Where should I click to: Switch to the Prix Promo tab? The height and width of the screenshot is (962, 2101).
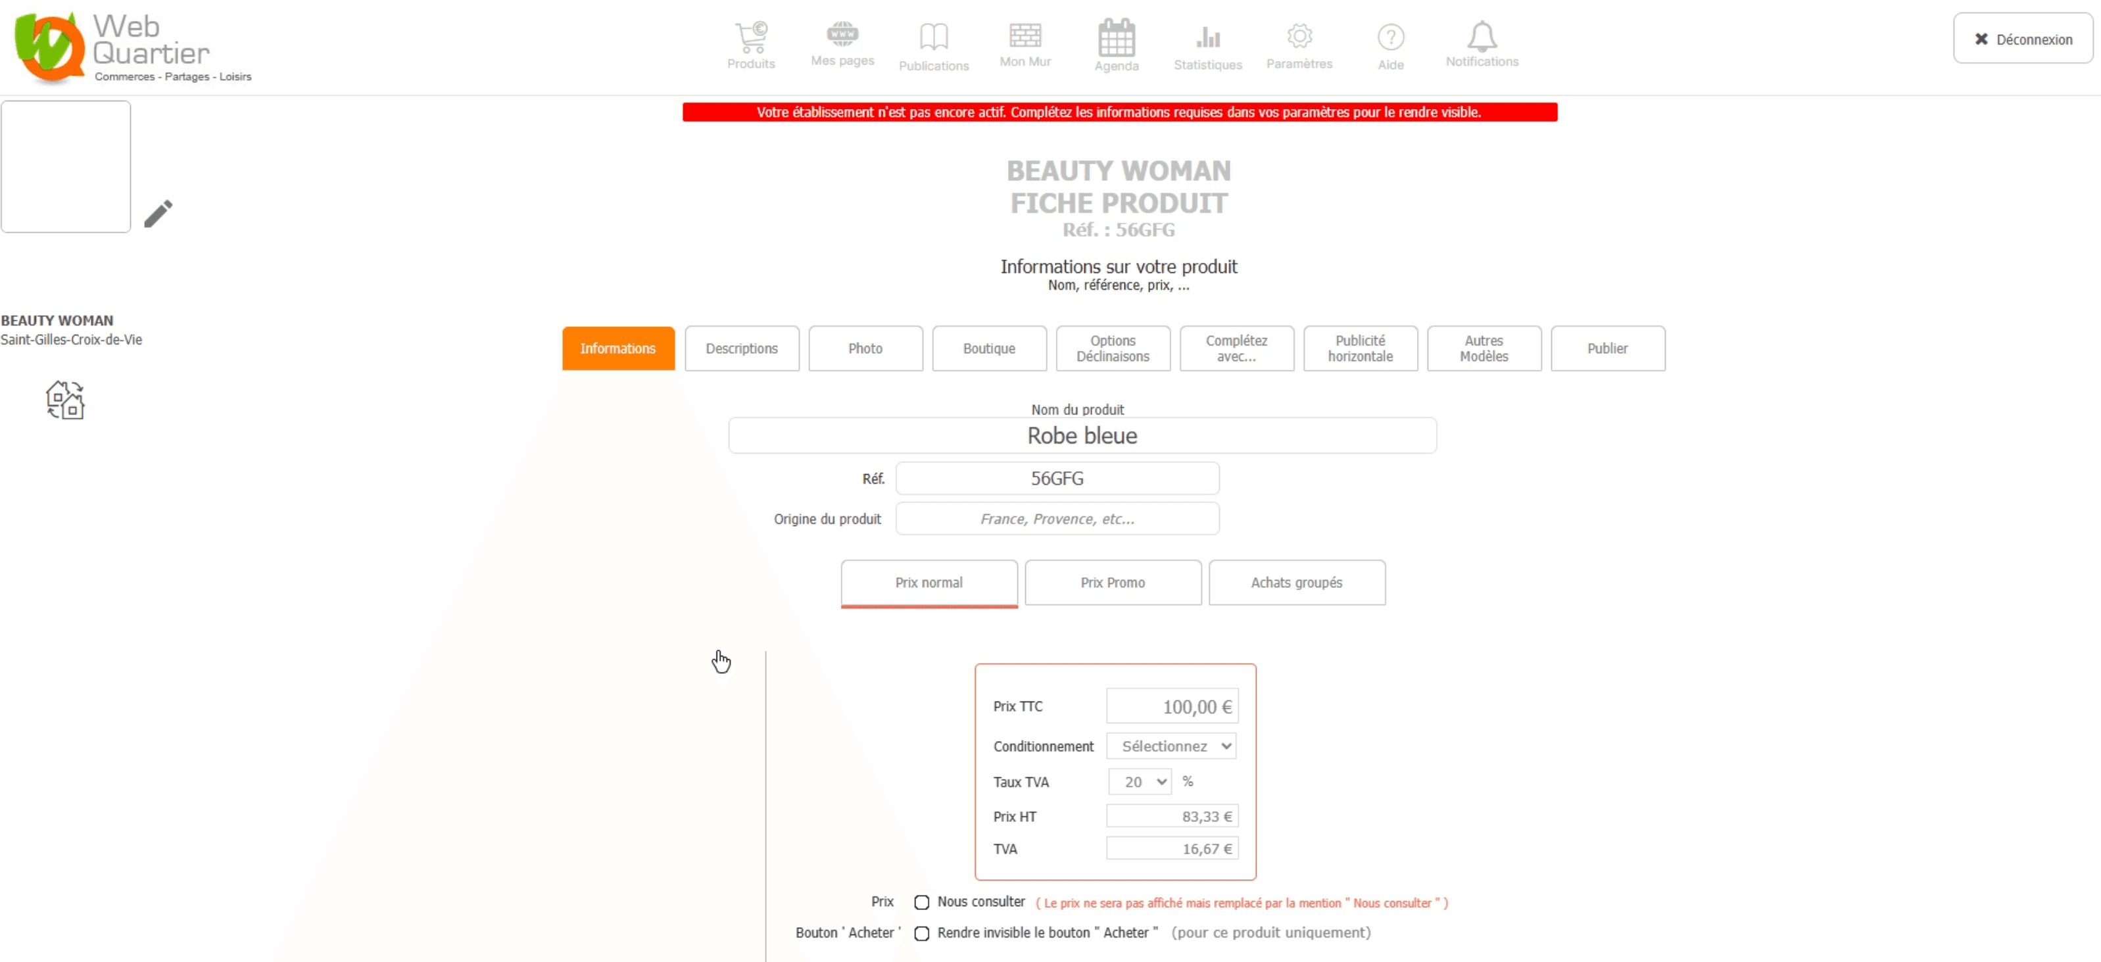click(x=1113, y=582)
